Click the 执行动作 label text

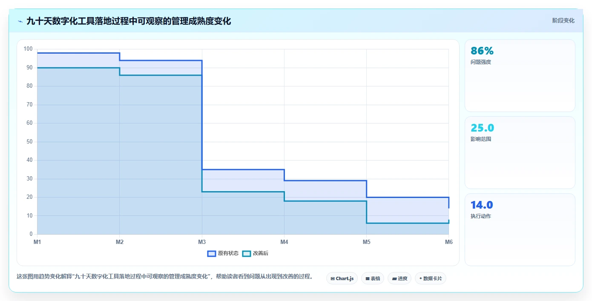coord(481,216)
